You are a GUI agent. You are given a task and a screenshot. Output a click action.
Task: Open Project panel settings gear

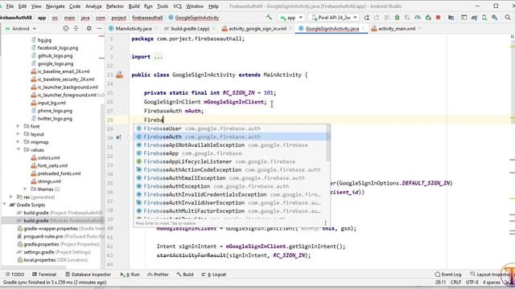(x=89, y=29)
